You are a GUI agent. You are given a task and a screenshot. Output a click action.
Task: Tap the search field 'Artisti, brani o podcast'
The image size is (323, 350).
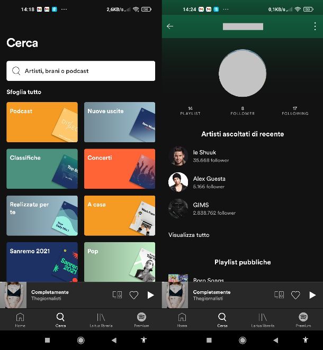pyautogui.click(x=80, y=71)
